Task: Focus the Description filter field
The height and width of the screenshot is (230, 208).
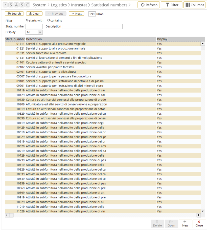Action: coord(92,27)
